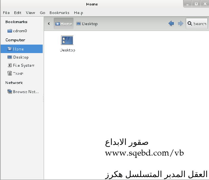Viewport: 209px width, 180px height.
Task: Open the File menu
Action: click(x=6, y=13)
